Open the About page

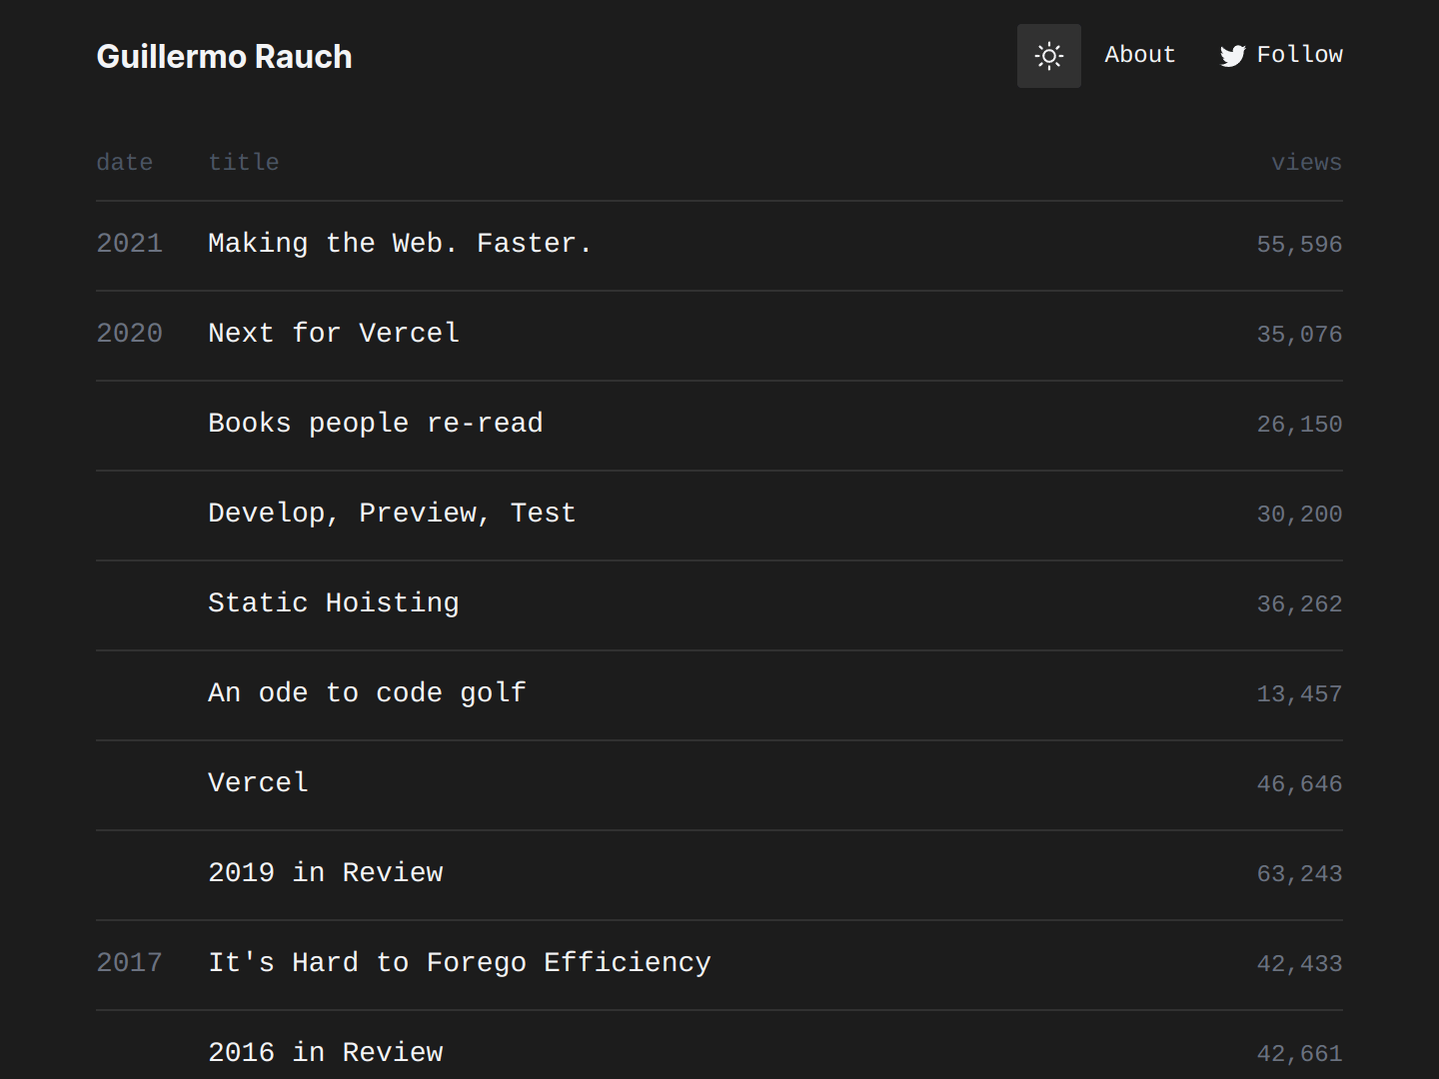point(1139,55)
